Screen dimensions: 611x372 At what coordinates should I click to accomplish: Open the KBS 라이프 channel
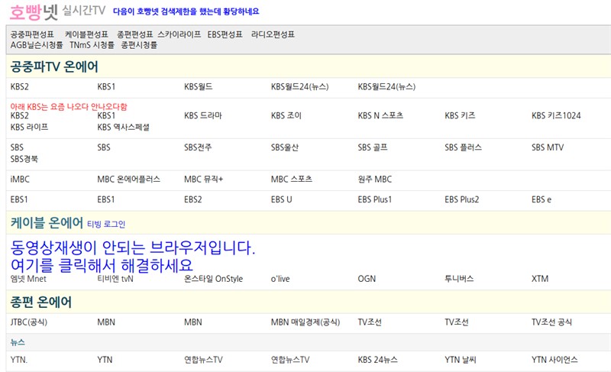coord(29,127)
